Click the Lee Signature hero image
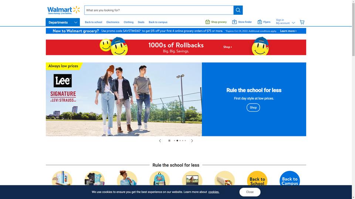This screenshot has height=199, width=355. [124, 99]
